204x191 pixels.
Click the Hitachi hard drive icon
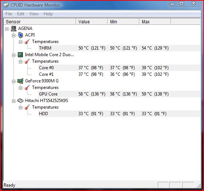(20, 101)
